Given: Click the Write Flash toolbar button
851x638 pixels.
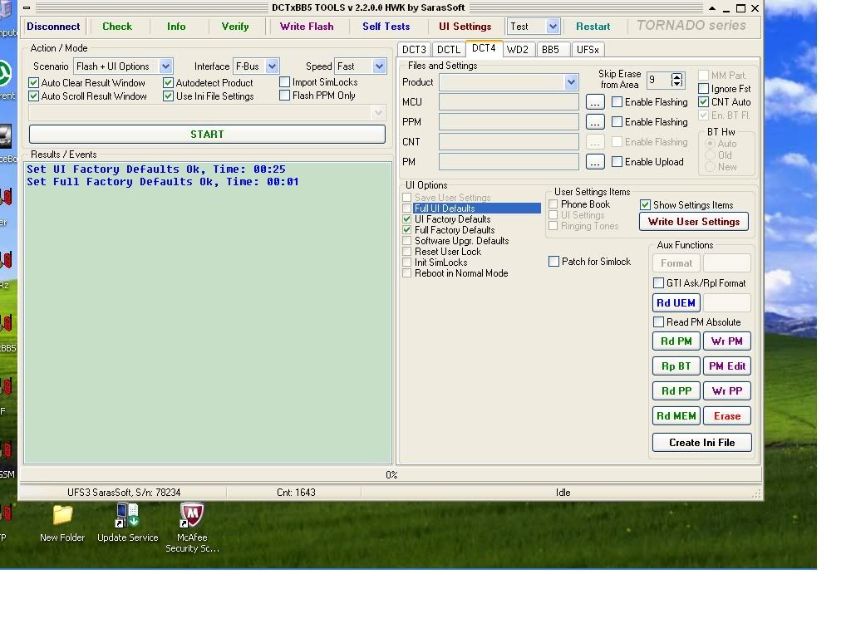Looking at the screenshot, I should click(307, 27).
